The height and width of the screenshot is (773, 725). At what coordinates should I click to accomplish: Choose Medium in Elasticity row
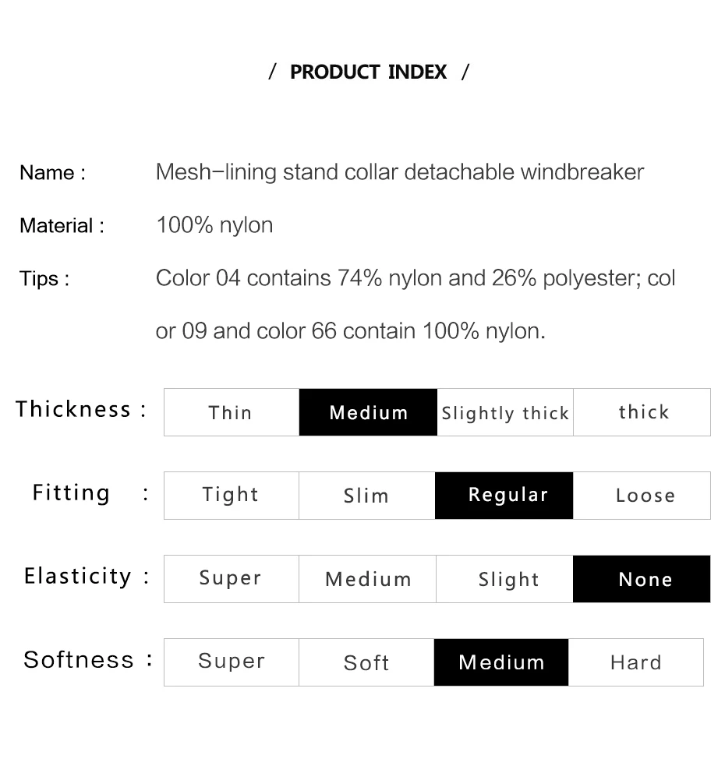click(x=367, y=579)
